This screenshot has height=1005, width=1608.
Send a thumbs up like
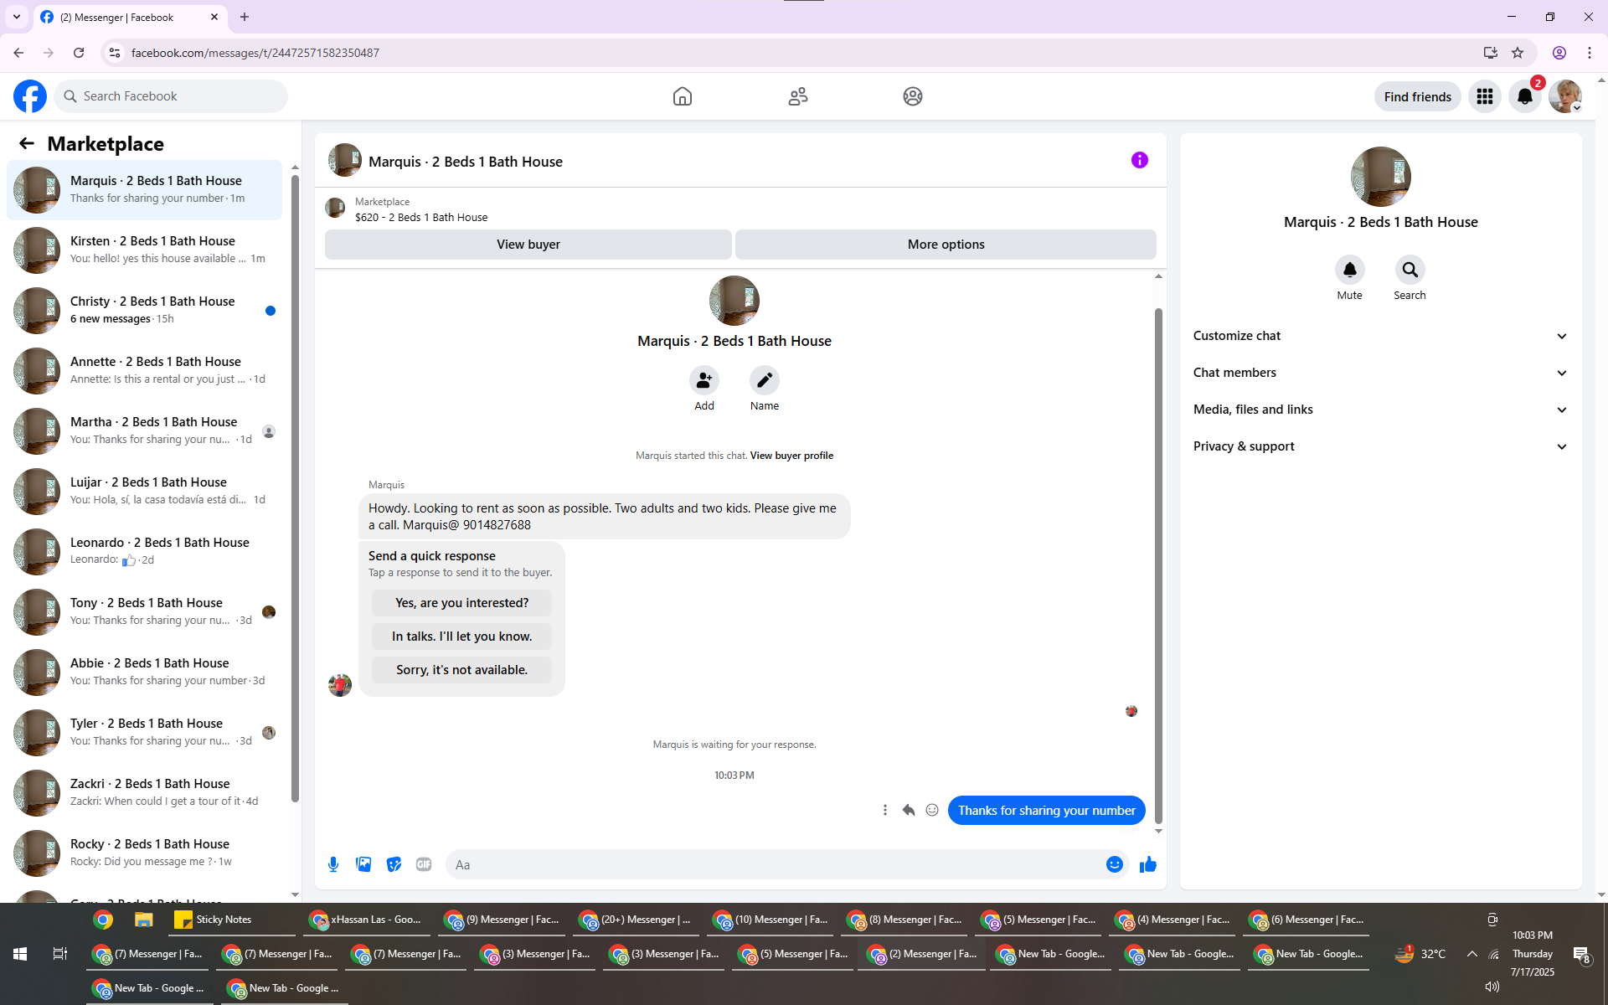pyautogui.click(x=1148, y=864)
